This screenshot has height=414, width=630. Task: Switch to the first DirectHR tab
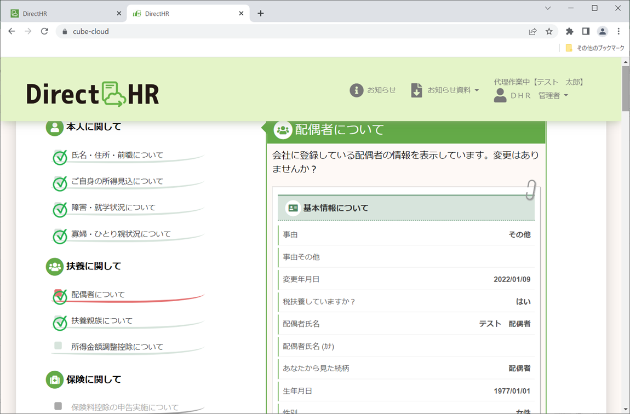[x=64, y=13]
